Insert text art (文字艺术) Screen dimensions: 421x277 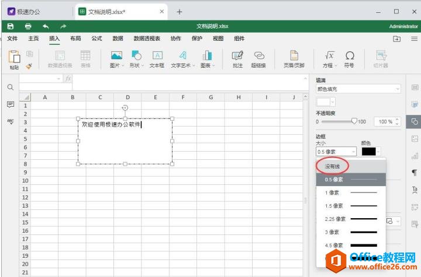click(x=182, y=59)
